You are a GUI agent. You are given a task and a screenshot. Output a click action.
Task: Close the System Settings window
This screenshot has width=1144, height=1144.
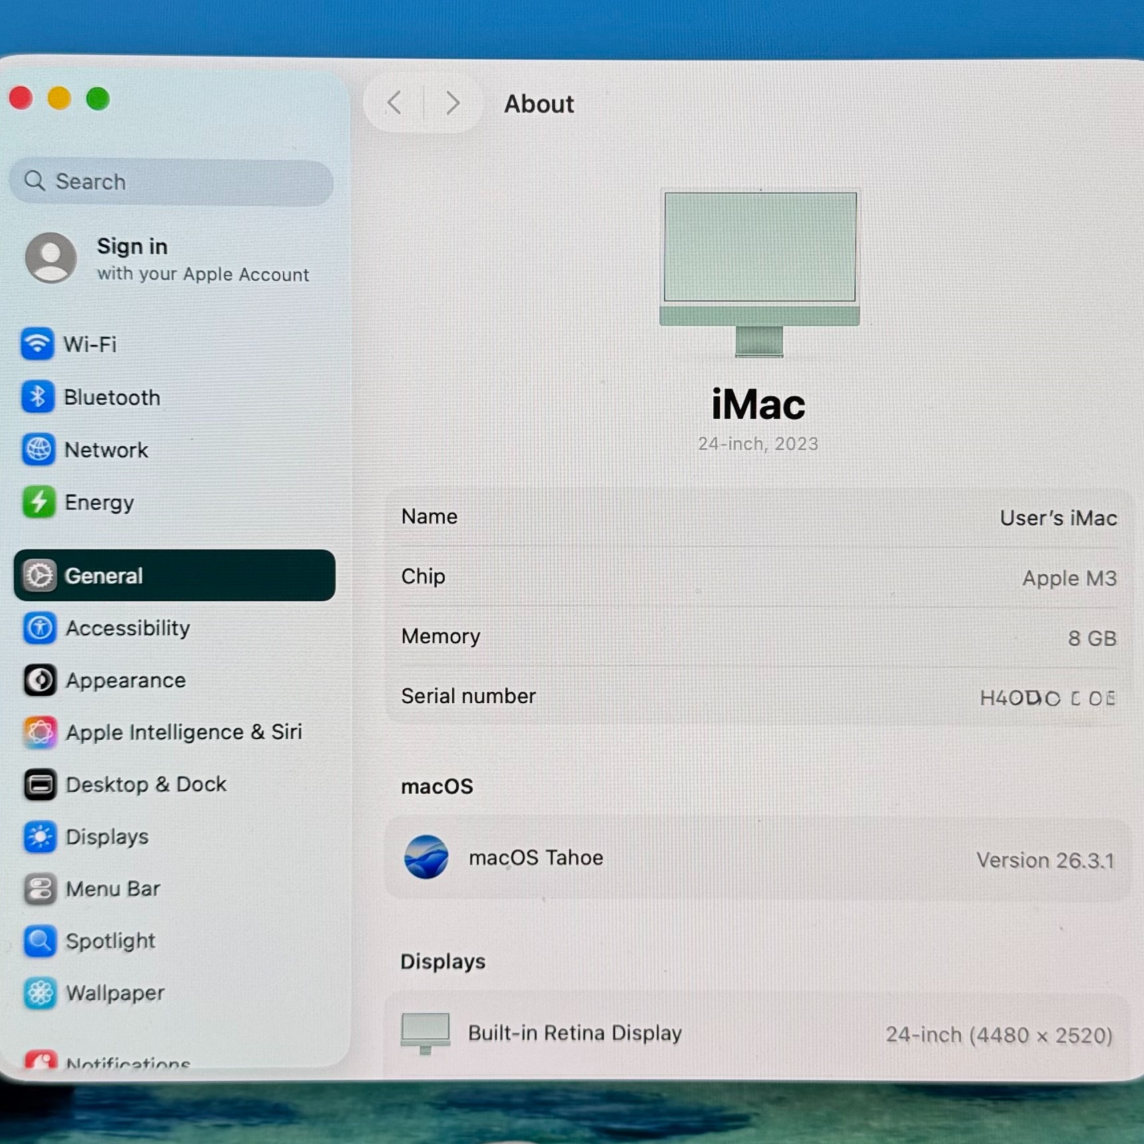[21, 98]
